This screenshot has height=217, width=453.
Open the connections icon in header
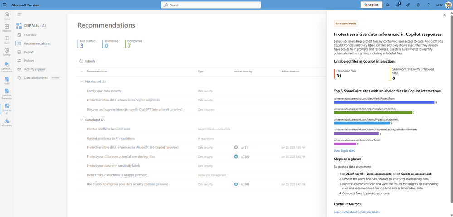click(x=408, y=5)
